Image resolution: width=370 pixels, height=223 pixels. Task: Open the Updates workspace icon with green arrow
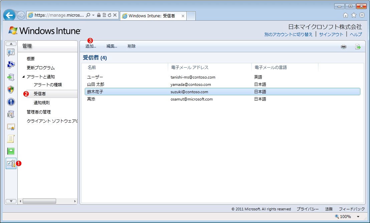[11, 77]
